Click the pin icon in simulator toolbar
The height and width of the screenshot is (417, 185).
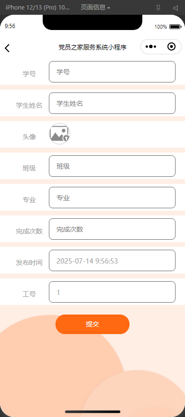pos(158,8)
